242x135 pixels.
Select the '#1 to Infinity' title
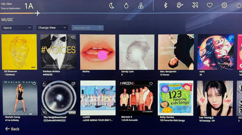(x=12, y=120)
